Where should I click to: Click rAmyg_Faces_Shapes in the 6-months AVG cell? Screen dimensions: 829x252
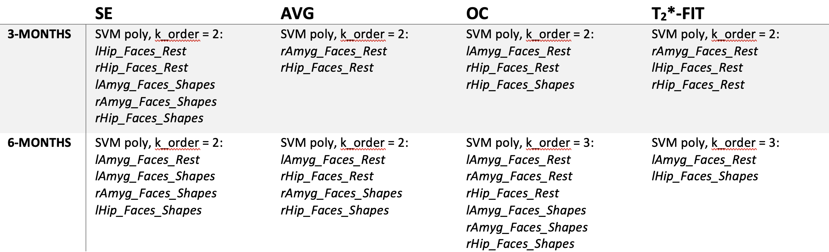(341, 193)
